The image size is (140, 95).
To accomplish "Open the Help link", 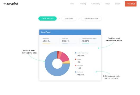I will click(107, 4).
